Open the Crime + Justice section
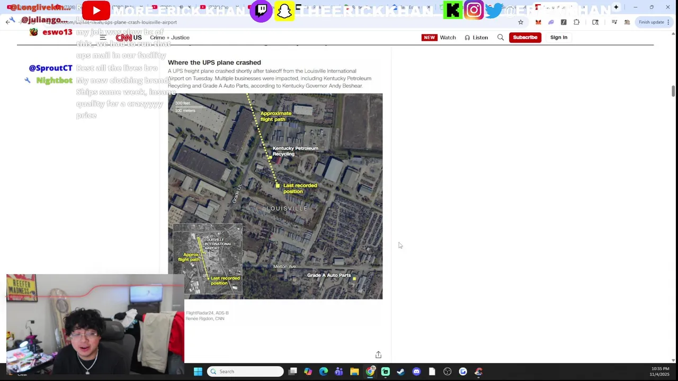 169,38
